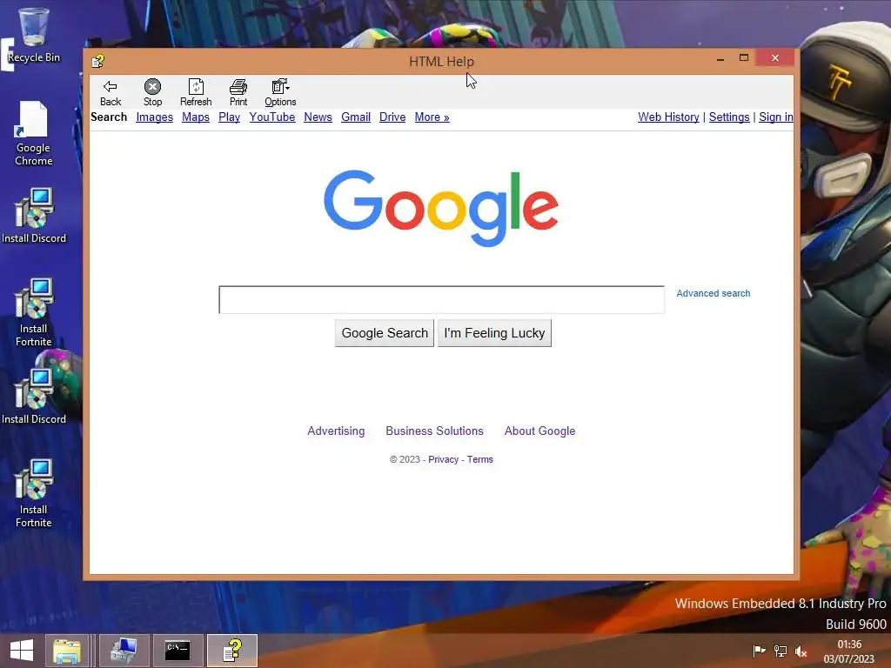Image resolution: width=891 pixels, height=668 pixels.
Task: Open the About Google footer link
Action: pos(539,431)
